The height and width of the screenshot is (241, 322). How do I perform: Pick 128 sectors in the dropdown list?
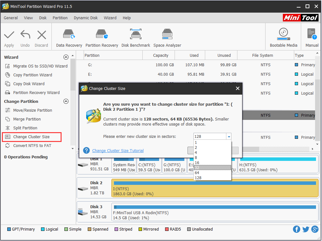click(212, 178)
